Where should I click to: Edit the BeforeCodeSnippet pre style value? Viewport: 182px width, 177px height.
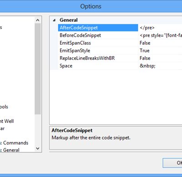[161, 35]
